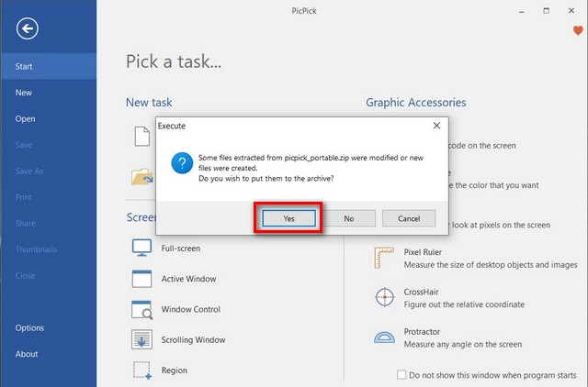Image resolution: width=588 pixels, height=387 pixels.
Task: Select Start in the sidebar
Action: tap(48, 66)
